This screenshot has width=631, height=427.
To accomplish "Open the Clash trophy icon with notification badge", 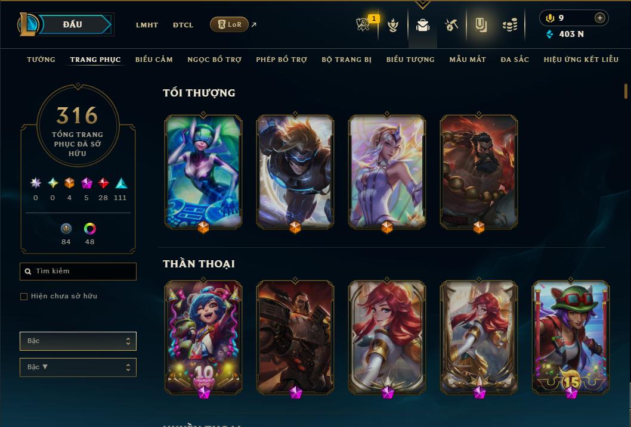I will pyautogui.click(x=363, y=24).
